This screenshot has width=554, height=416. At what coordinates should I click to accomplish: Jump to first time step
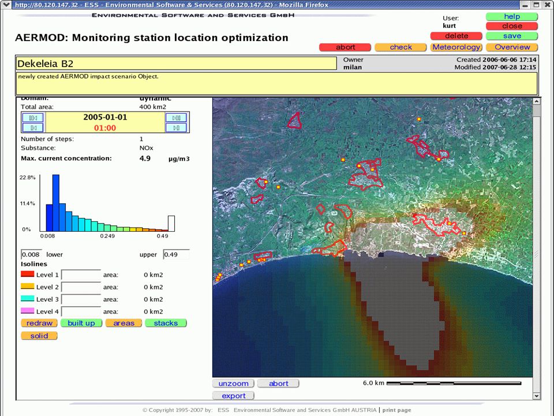coord(33,117)
